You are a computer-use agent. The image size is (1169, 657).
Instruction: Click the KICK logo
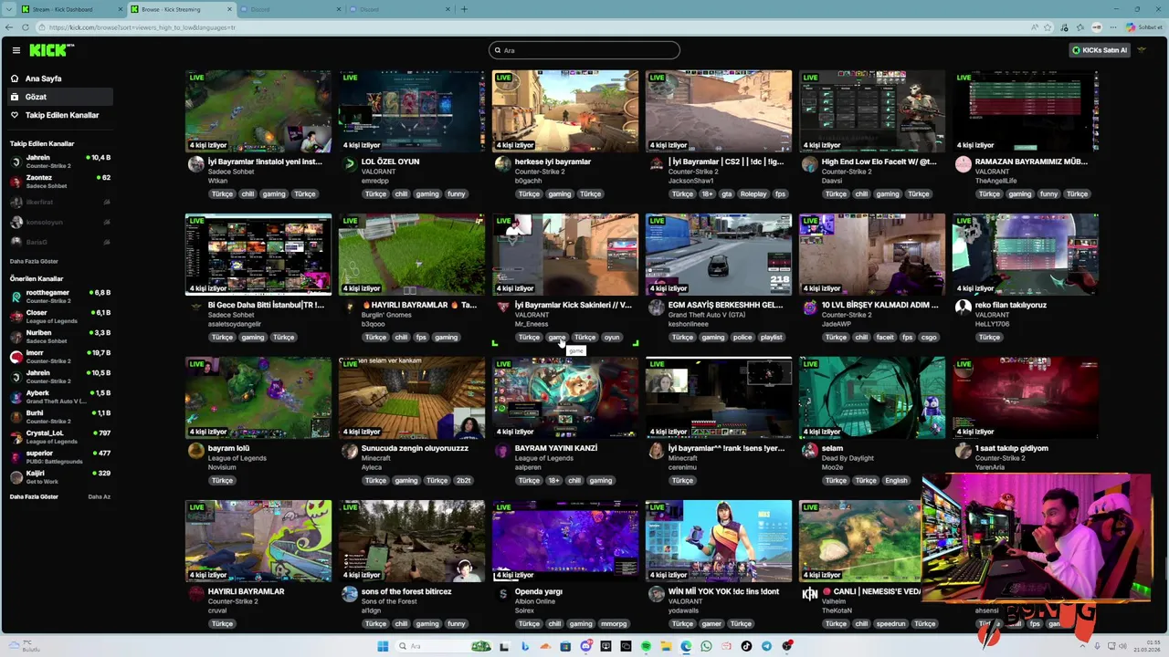[x=51, y=50]
